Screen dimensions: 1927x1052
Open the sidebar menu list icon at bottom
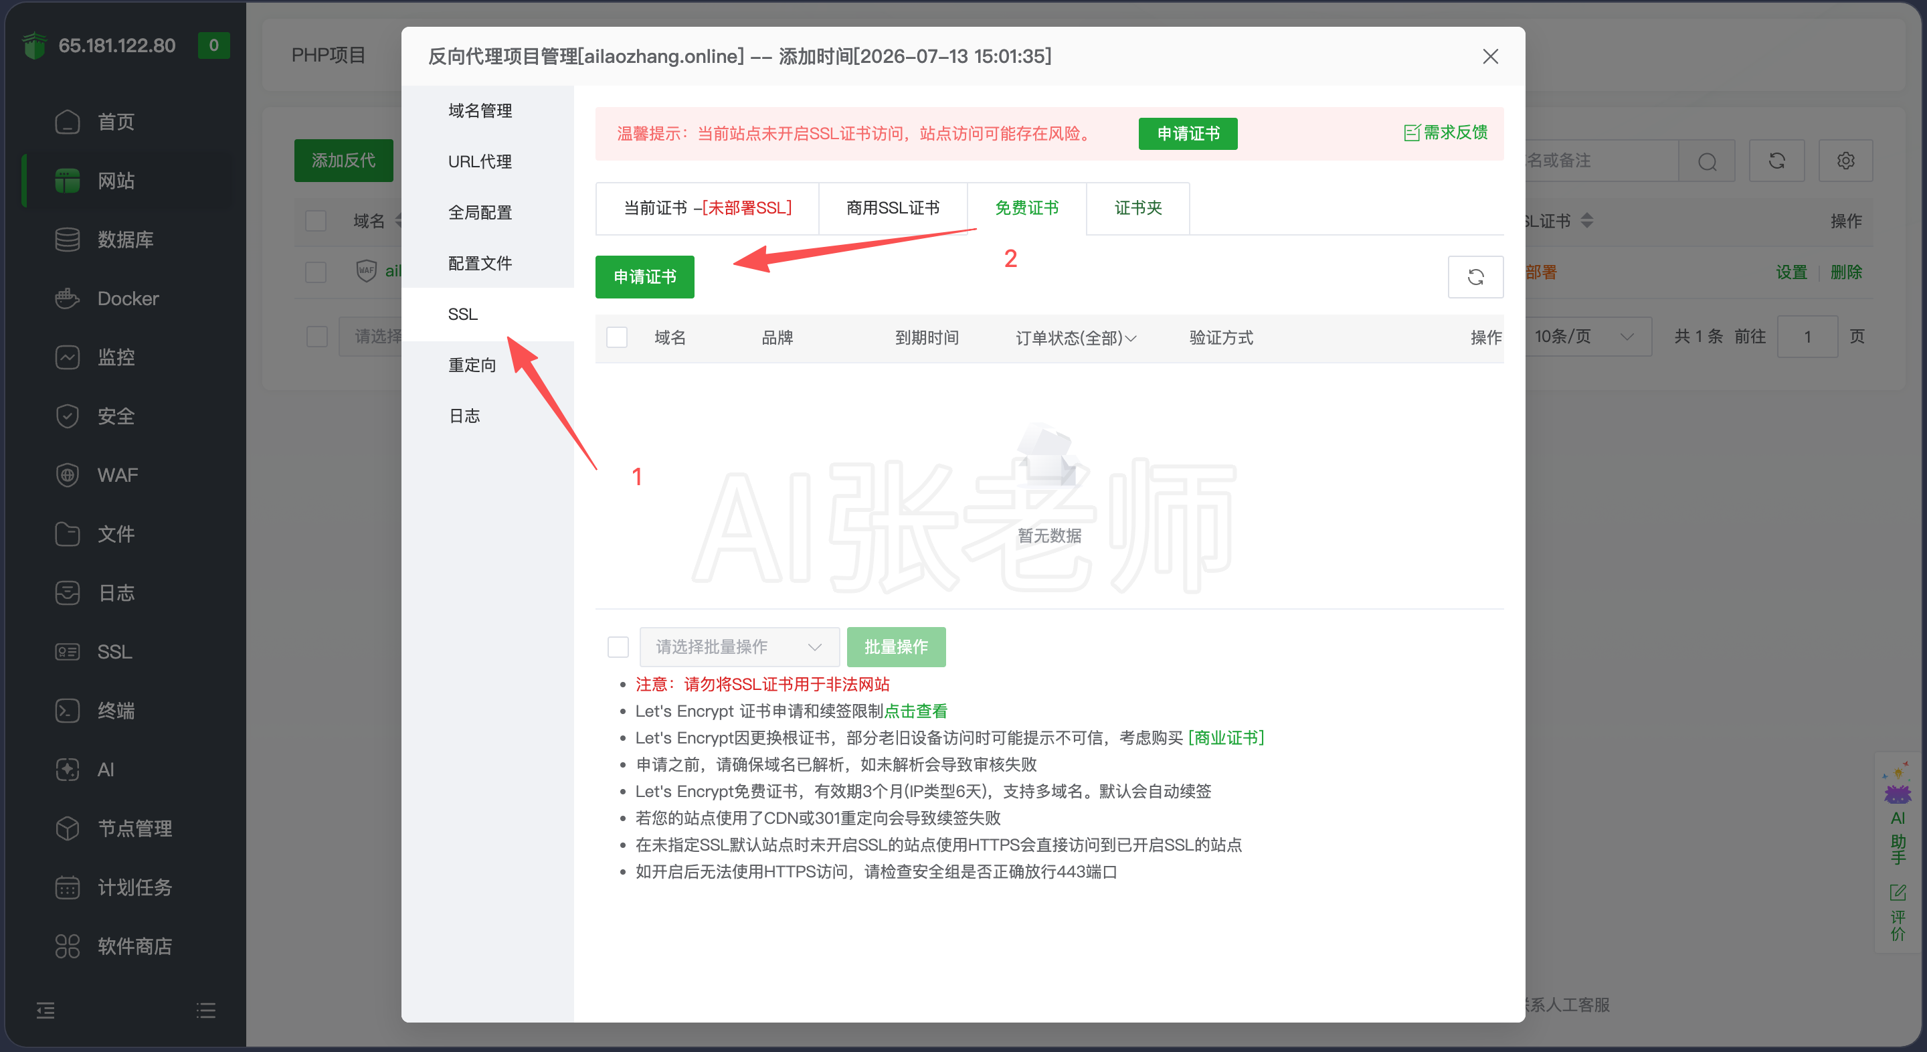(205, 1011)
